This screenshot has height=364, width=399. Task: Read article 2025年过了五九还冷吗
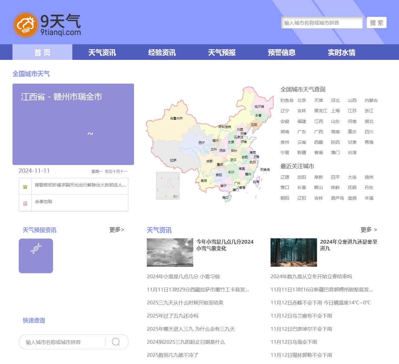pyautogui.click(x=172, y=316)
